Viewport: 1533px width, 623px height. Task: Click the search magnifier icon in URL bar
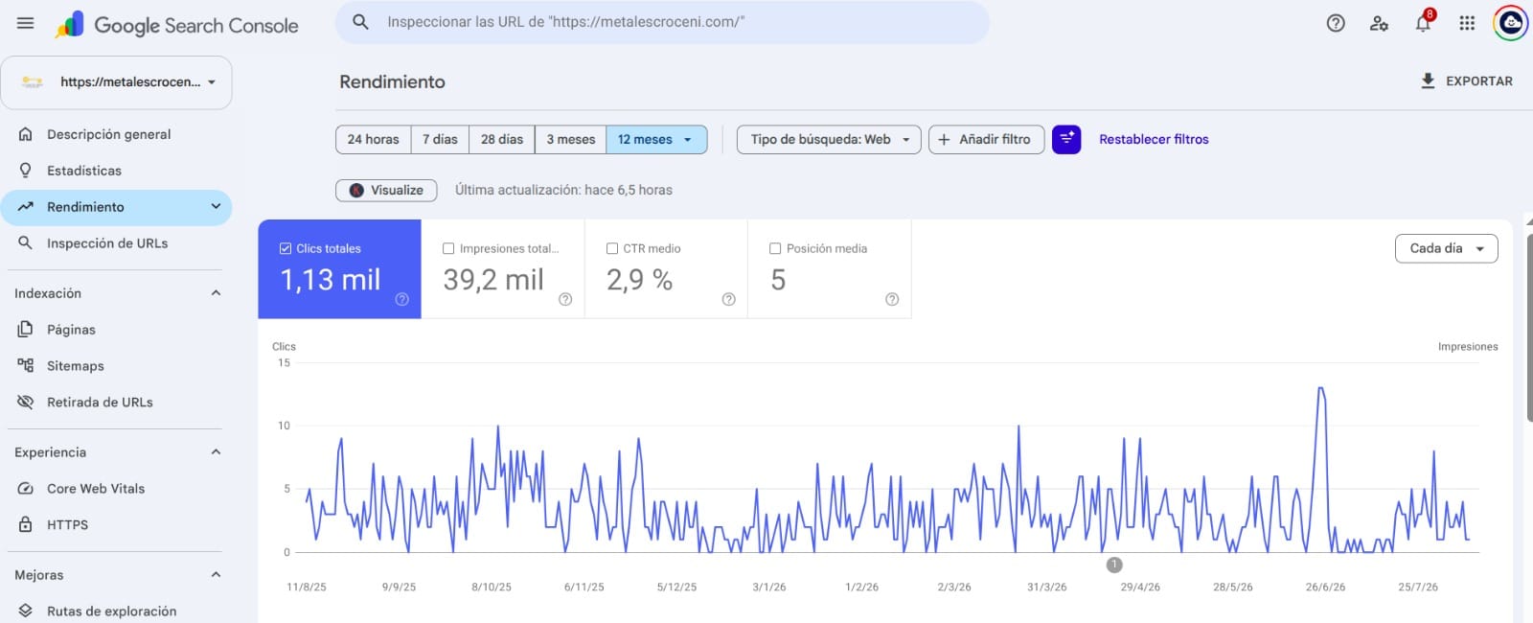click(360, 21)
